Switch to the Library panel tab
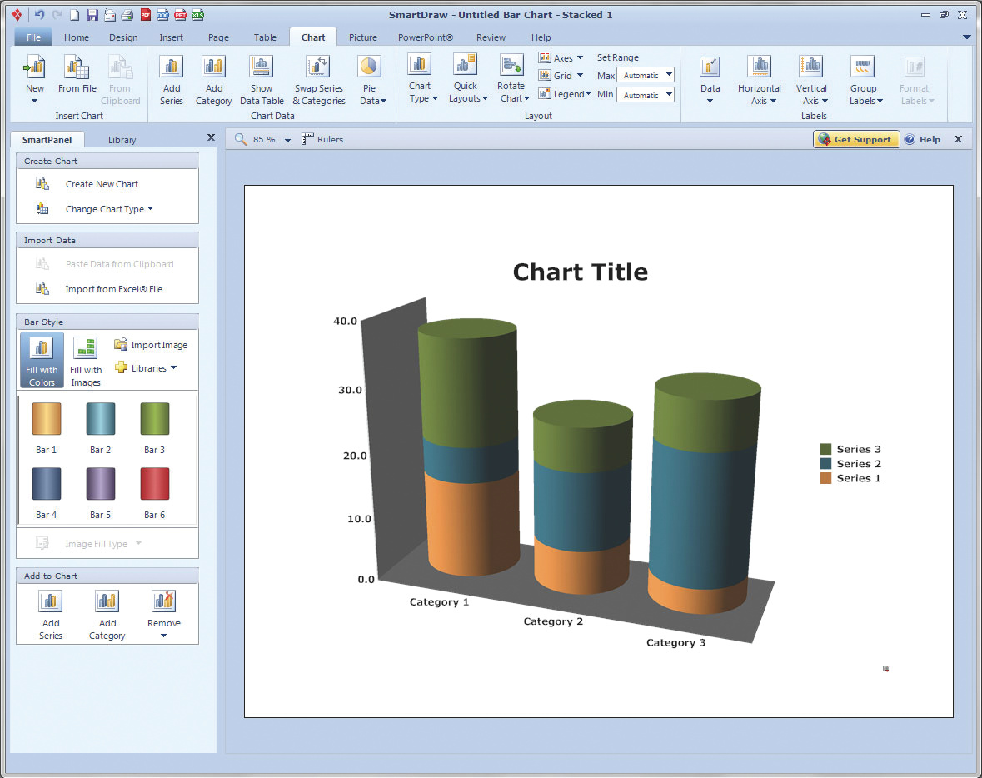 [122, 140]
